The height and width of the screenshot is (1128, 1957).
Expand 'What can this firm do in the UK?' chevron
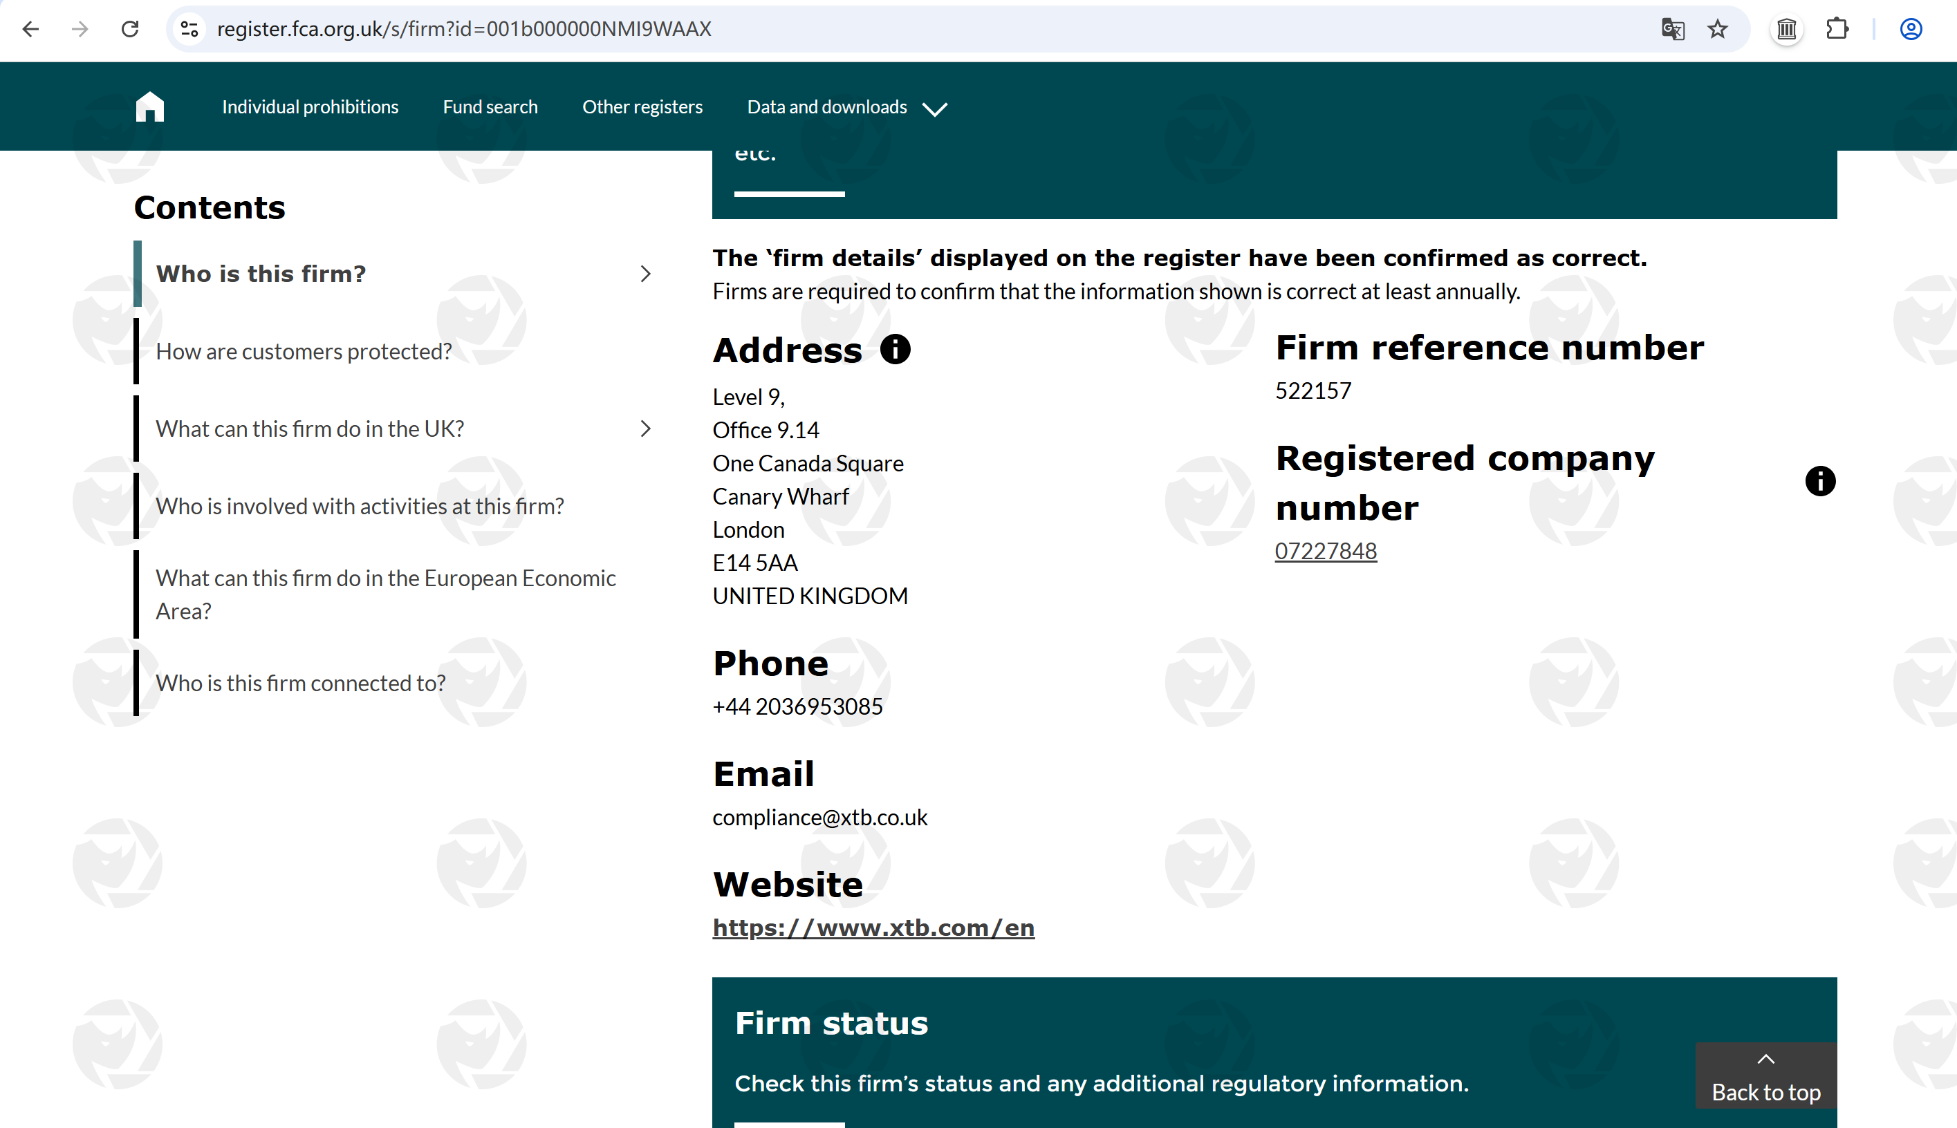click(646, 429)
